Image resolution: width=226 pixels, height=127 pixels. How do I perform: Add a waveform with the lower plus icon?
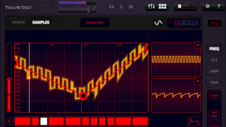pyautogui.click(x=198, y=81)
